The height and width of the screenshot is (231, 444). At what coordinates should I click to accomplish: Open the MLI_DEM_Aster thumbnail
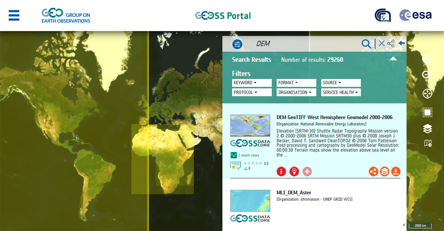[250, 201]
